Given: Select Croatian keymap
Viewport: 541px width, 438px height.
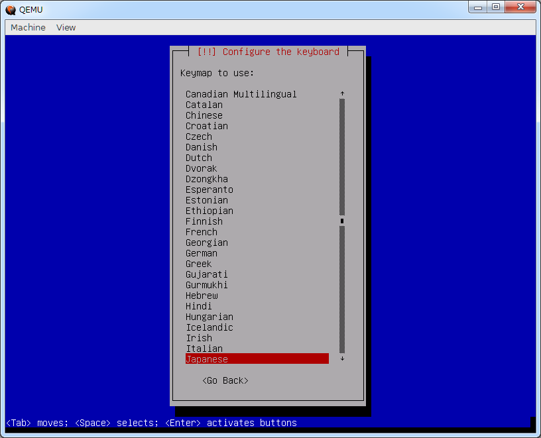Looking at the screenshot, I should [x=257, y=126].
